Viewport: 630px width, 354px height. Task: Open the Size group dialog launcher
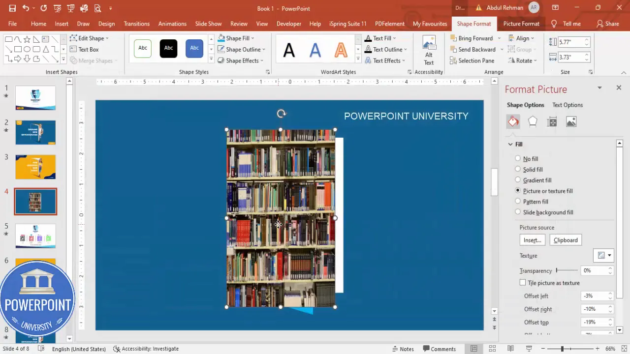tap(591, 72)
